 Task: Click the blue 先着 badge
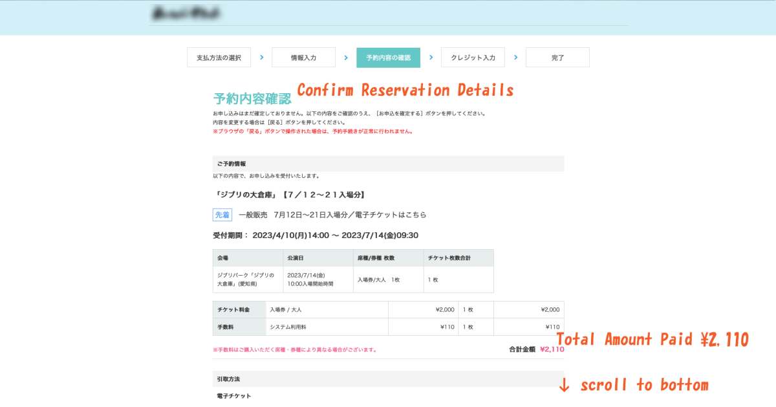[222, 215]
